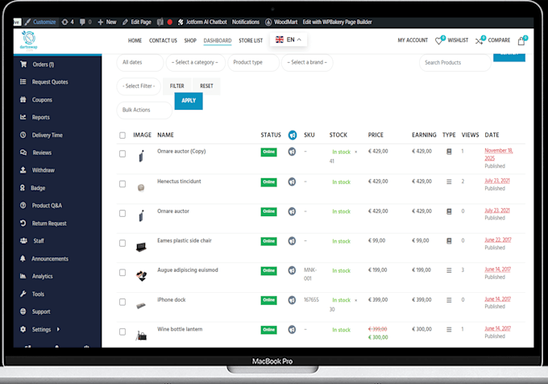The width and height of the screenshot is (548, 384).
Task: Click the red recording dot in admin bar
Action: pyautogui.click(x=170, y=22)
